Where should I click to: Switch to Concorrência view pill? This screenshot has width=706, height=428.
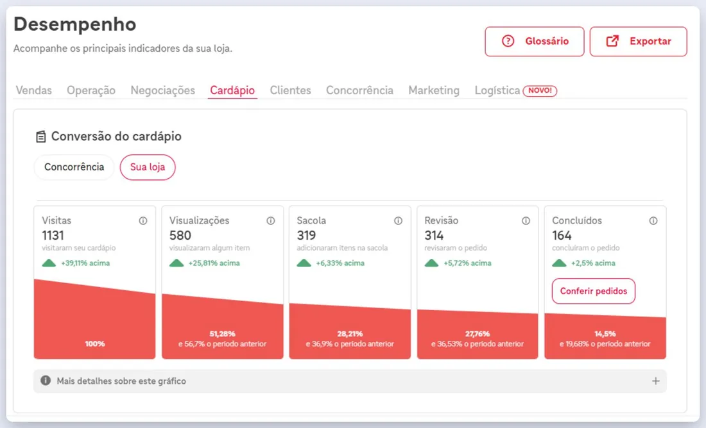[74, 167]
